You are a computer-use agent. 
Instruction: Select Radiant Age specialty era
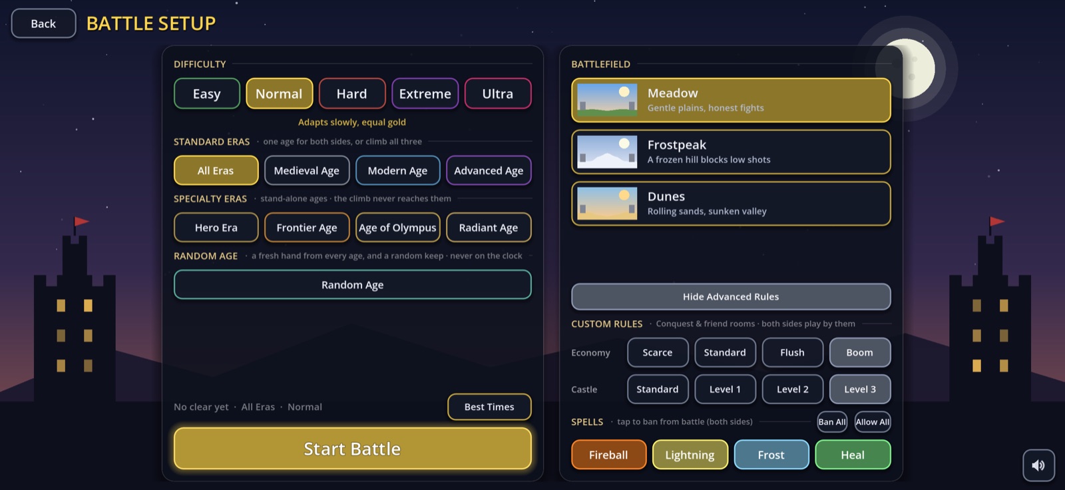[x=489, y=228]
